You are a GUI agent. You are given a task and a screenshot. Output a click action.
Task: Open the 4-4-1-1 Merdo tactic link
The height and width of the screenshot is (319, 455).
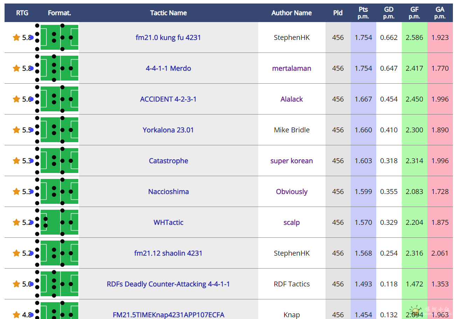click(168, 68)
